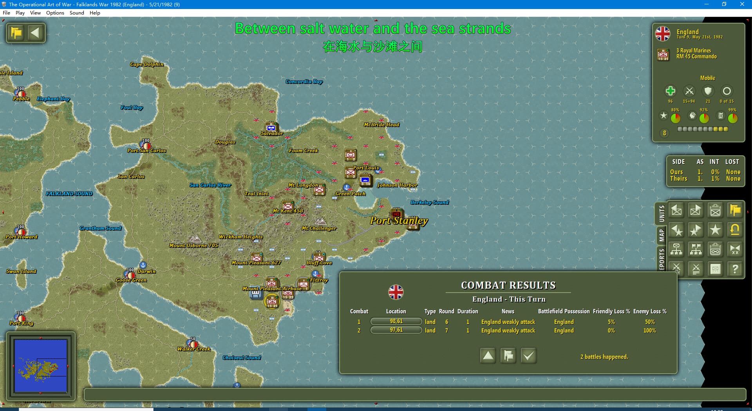This screenshot has height=411, width=752.
Task: Click the '2 battles happened.' text
Action: point(604,357)
